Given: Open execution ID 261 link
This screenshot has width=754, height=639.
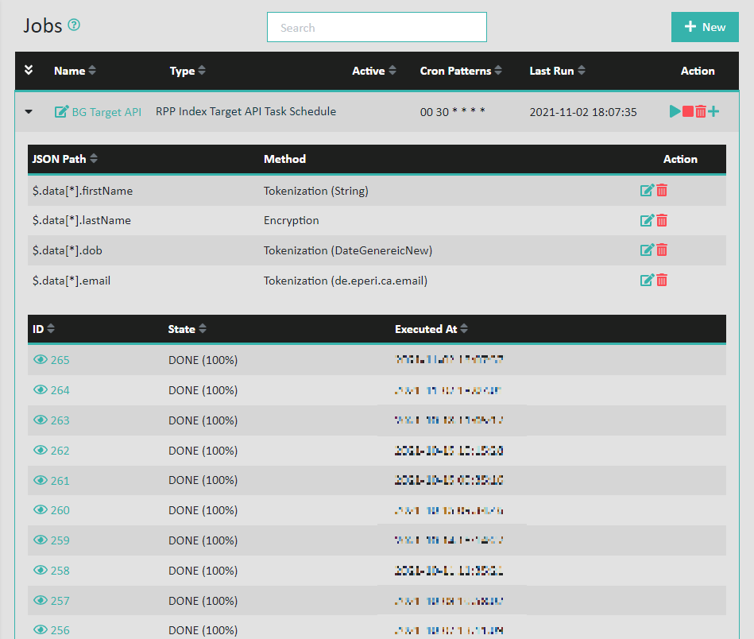Looking at the screenshot, I should tap(60, 481).
